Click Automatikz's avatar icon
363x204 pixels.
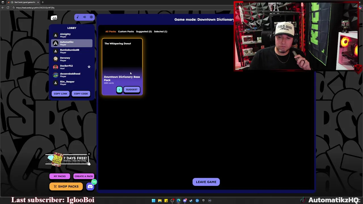click(x=56, y=43)
